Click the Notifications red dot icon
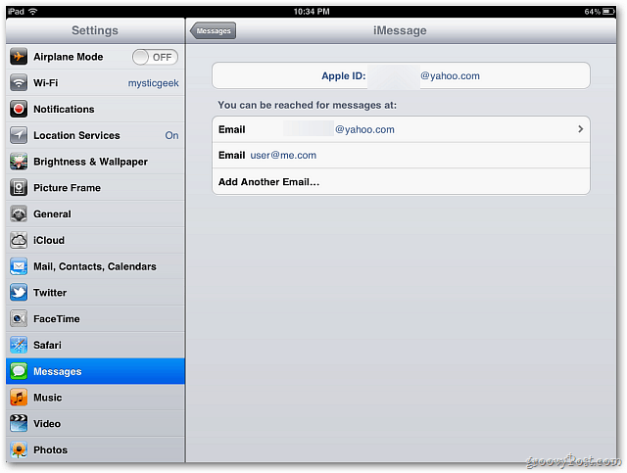Screen dimensions: 627x473 tap(19, 109)
